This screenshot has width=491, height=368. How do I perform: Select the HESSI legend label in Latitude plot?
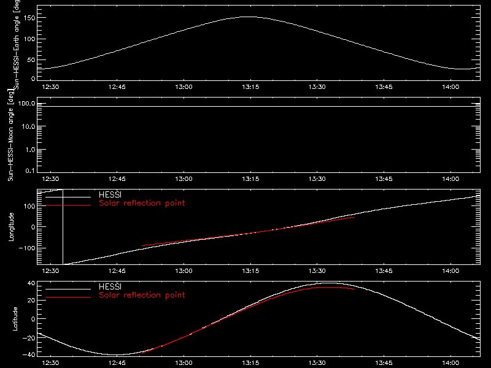110,286
